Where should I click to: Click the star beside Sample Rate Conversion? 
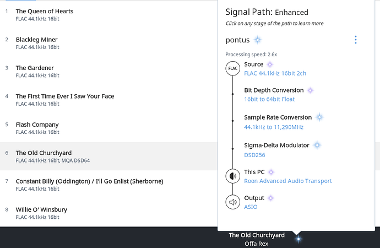coord(319,117)
